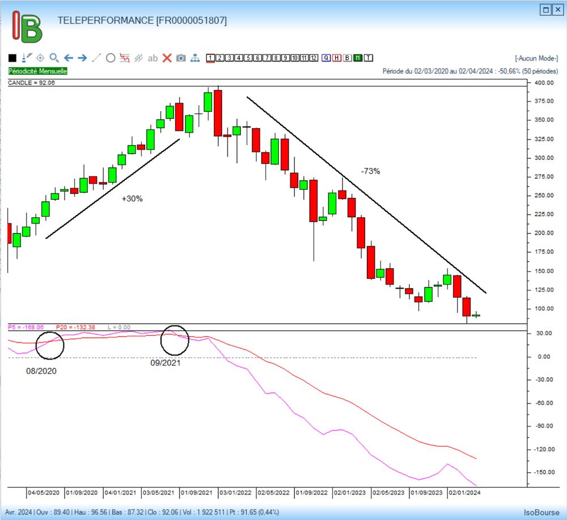The width and height of the screenshot is (567, 520).
Task: Maximize the chart window
Action: tap(545, 10)
